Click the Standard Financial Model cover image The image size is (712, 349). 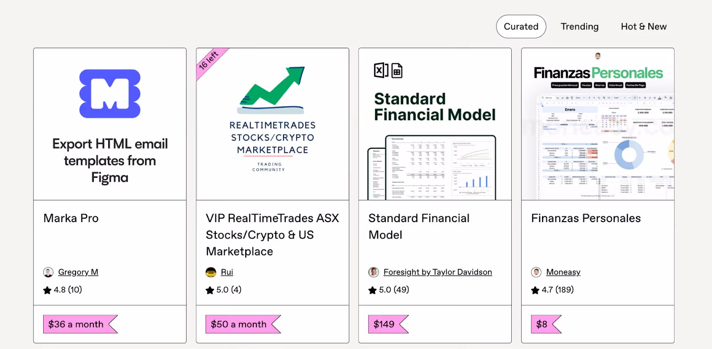click(435, 124)
